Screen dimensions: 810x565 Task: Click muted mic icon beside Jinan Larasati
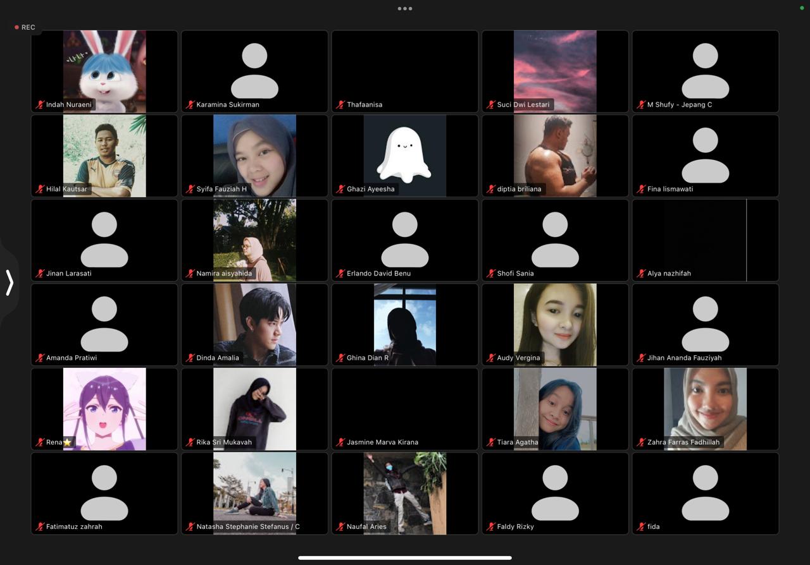pyautogui.click(x=40, y=274)
